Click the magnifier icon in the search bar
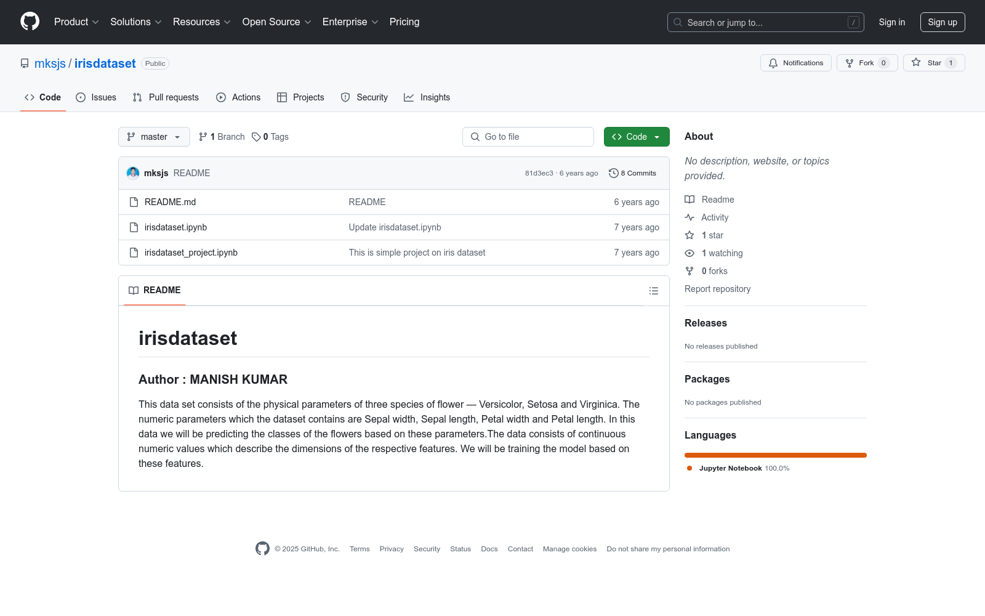Viewport: 985px width, 616px height. [x=678, y=22]
